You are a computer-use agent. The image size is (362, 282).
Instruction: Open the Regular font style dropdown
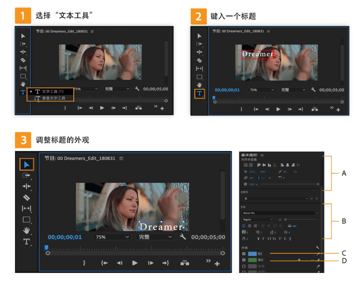point(258,219)
